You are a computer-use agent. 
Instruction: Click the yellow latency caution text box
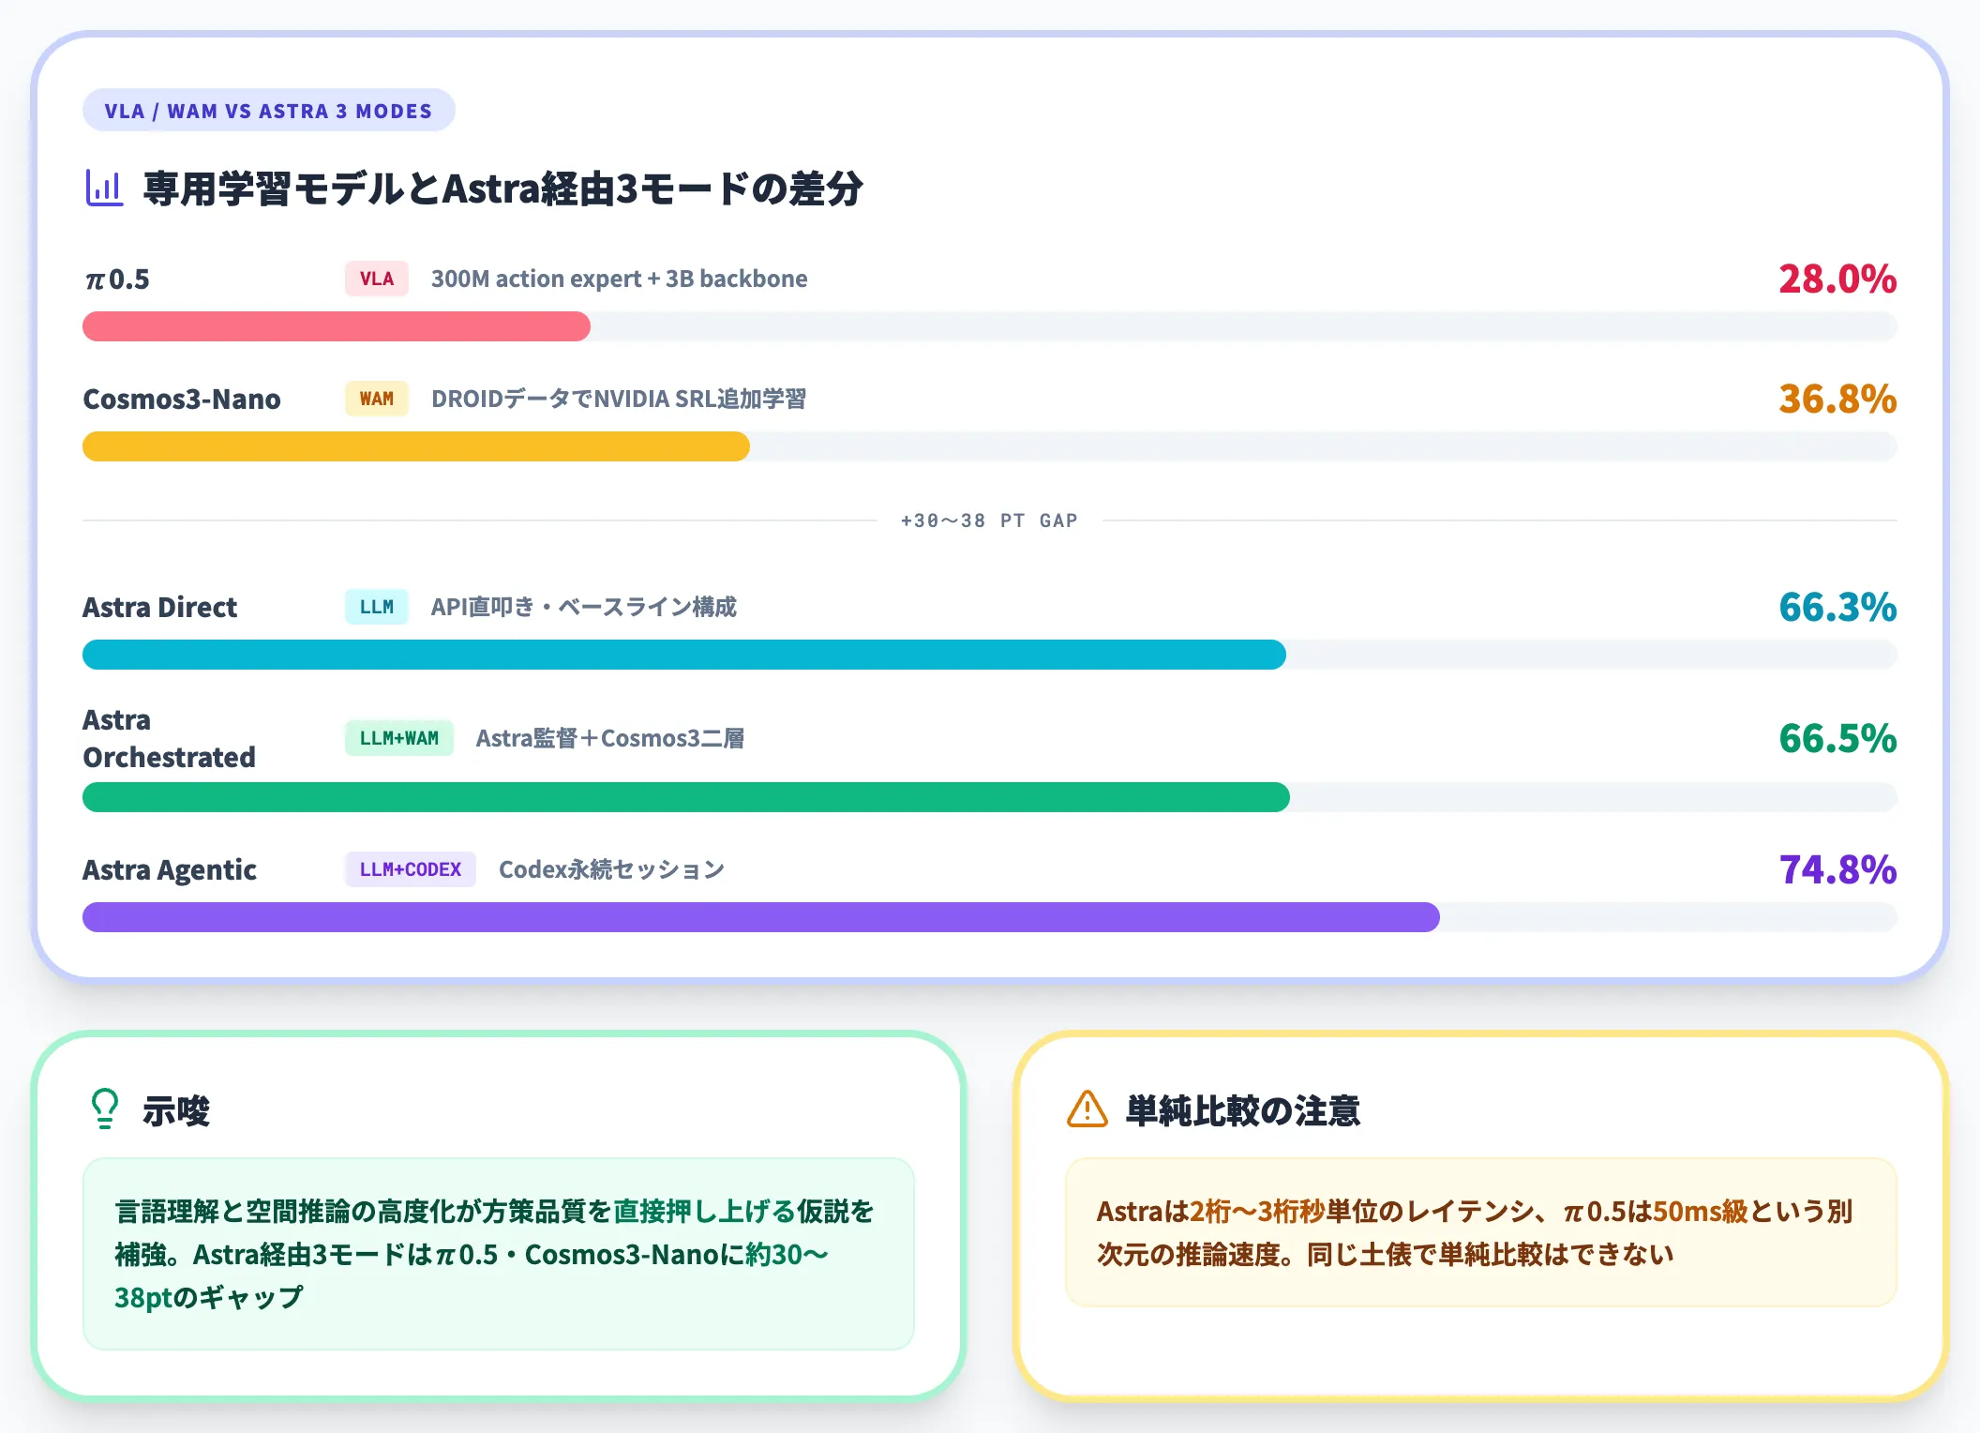click(x=1481, y=1232)
